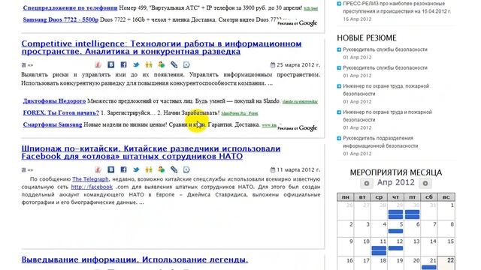Image resolution: width=481 pixels, height=270 pixels.
Task: Select highlighted day 22 in calendar
Action: pyautogui.click(x=446, y=263)
